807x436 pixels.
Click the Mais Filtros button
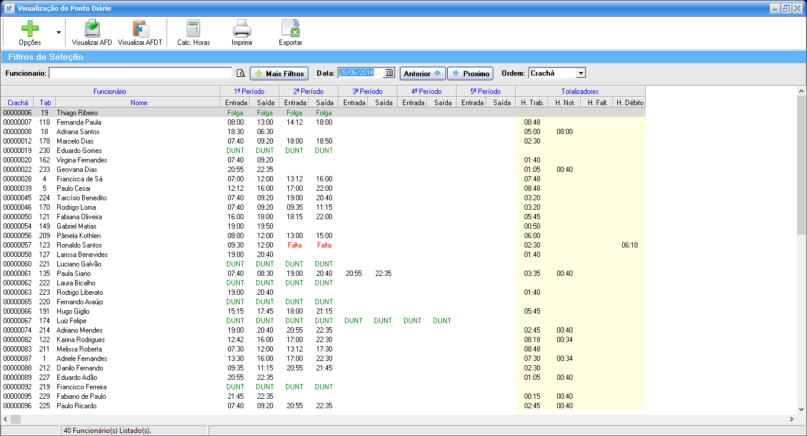click(279, 73)
